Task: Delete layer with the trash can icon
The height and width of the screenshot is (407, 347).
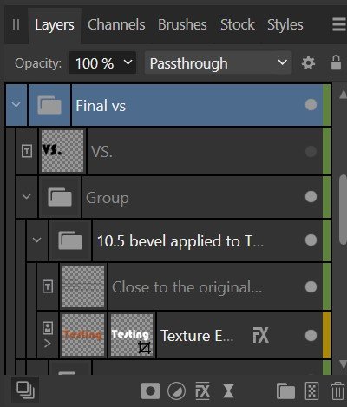Action: 337,391
